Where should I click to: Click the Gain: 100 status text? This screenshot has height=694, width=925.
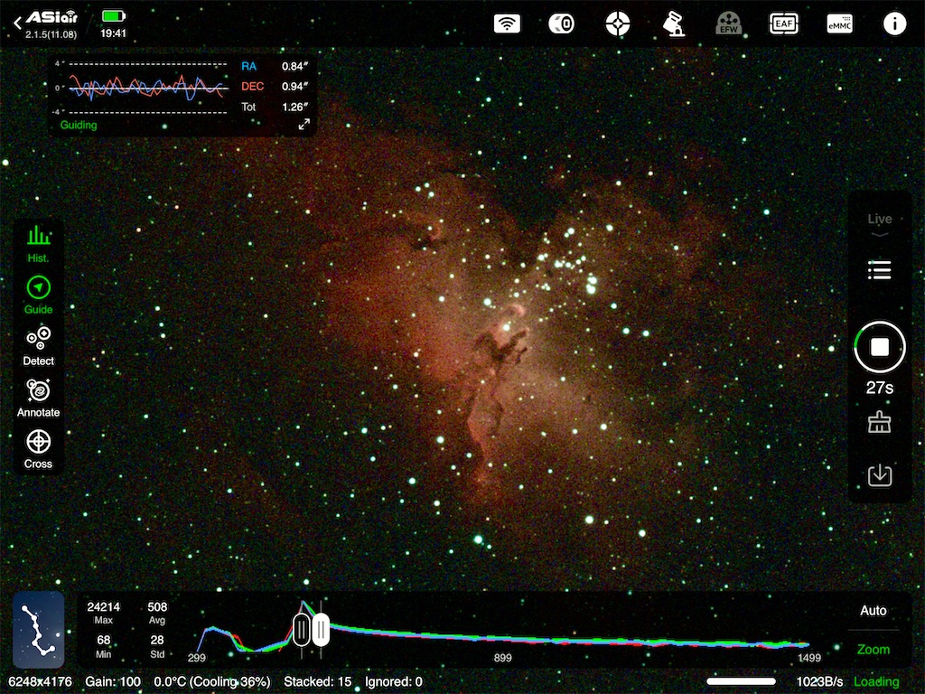(x=113, y=682)
